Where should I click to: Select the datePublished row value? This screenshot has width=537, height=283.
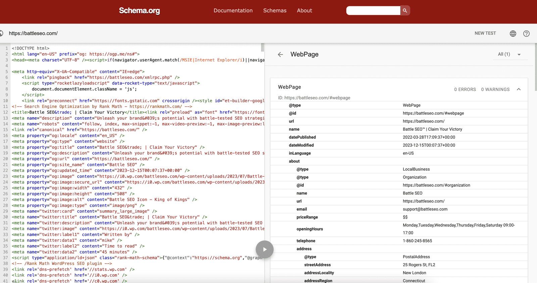click(x=429, y=137)
